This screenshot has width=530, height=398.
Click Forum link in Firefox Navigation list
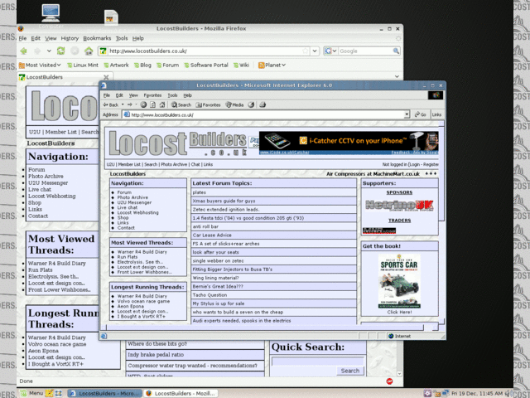click(36, 169)
